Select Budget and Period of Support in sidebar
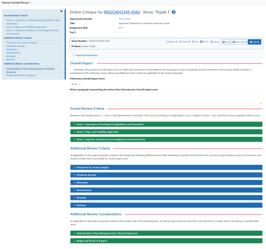Screen dimensions: 266x249 [21, 75]
